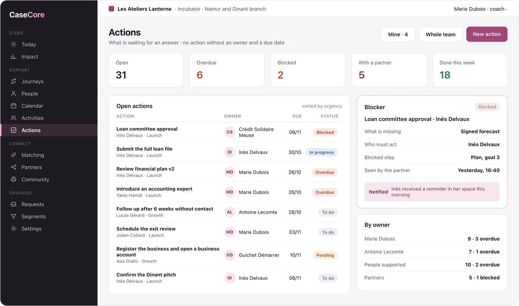Viewport: 519px width, 306px height.
Task: Click Partners row showing 5 · 1 blocked
Action: coord(432,277)
